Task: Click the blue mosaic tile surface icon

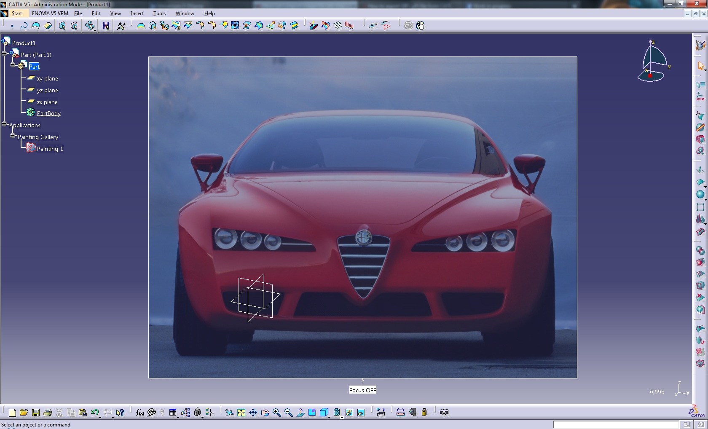Action: click(235, 26)
